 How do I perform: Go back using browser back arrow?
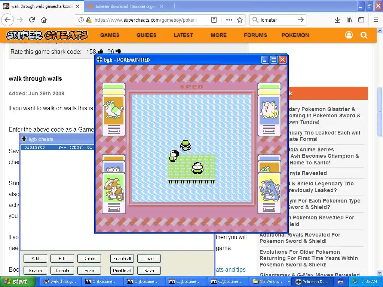[x=7, y=20]
